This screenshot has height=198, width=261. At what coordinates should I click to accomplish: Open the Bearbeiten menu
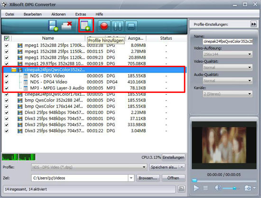[33, 14]
